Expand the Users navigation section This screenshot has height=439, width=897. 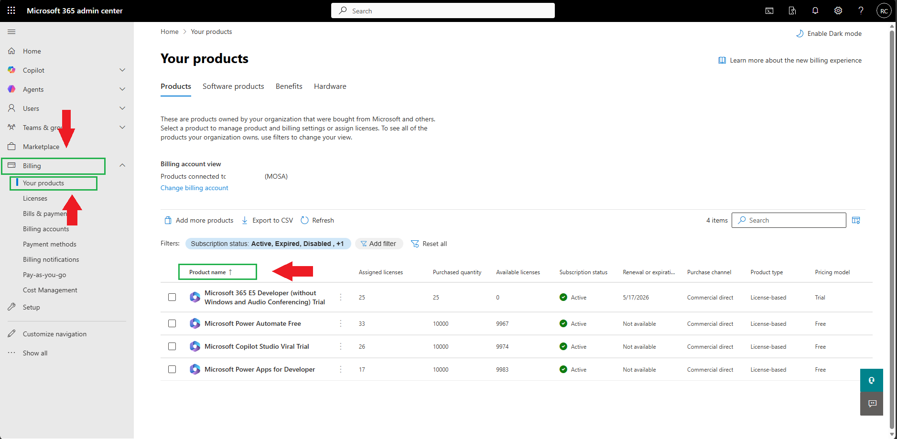pos(122,108)
